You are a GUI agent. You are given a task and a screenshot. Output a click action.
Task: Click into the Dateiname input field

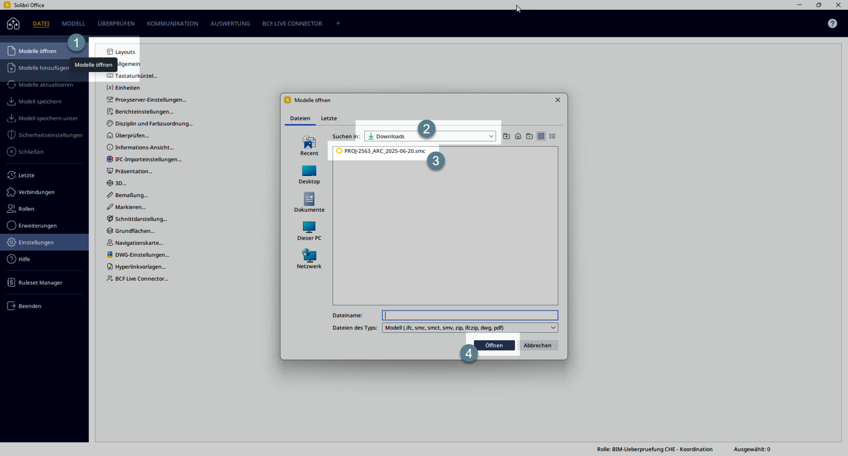(469, 315)
